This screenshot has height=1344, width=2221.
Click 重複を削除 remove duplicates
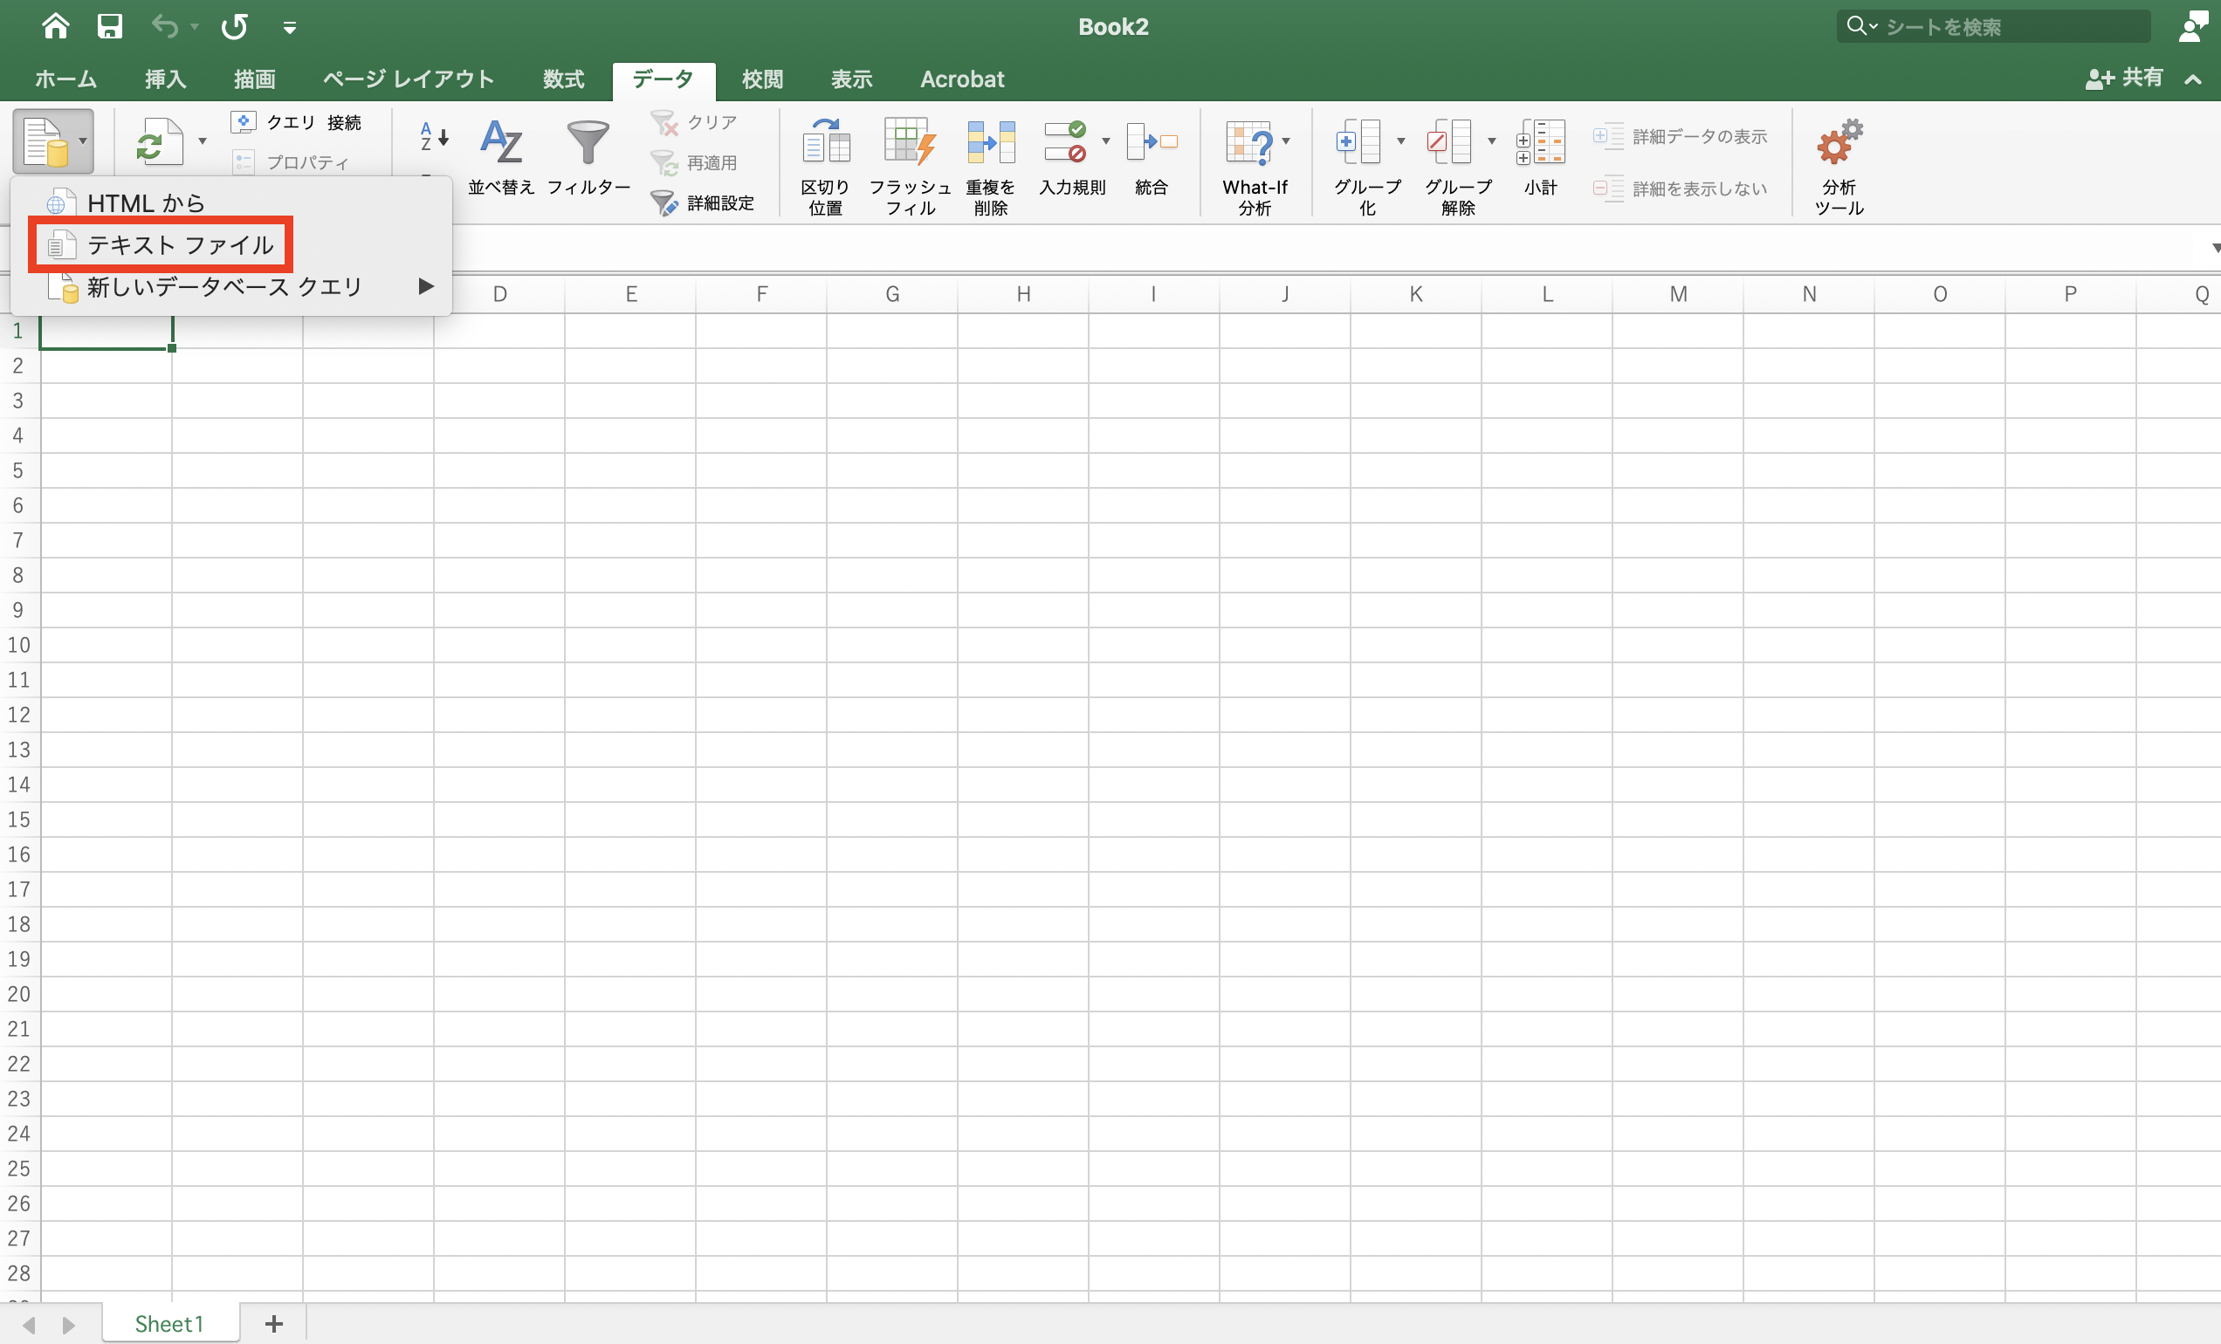click(991, 166)
